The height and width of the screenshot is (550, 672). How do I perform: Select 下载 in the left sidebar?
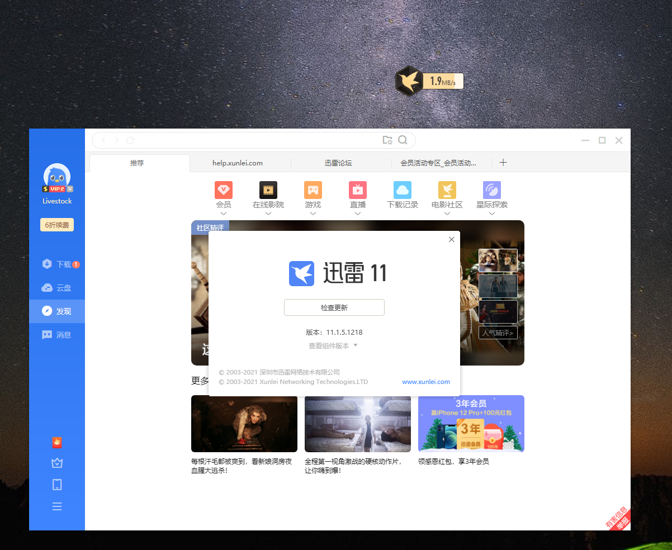57,264
